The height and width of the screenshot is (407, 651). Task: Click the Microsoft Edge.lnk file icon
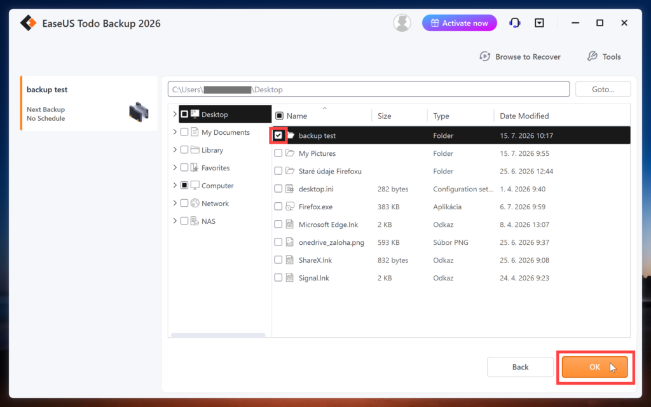click(290, 224)
